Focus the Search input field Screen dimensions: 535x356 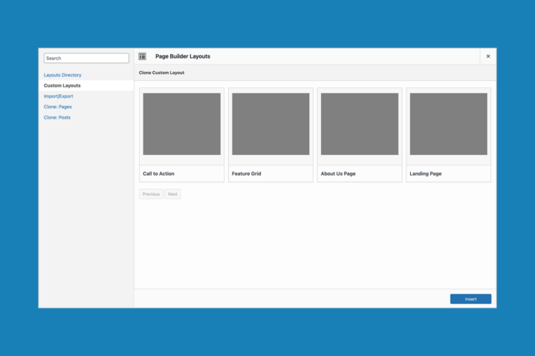86,58
